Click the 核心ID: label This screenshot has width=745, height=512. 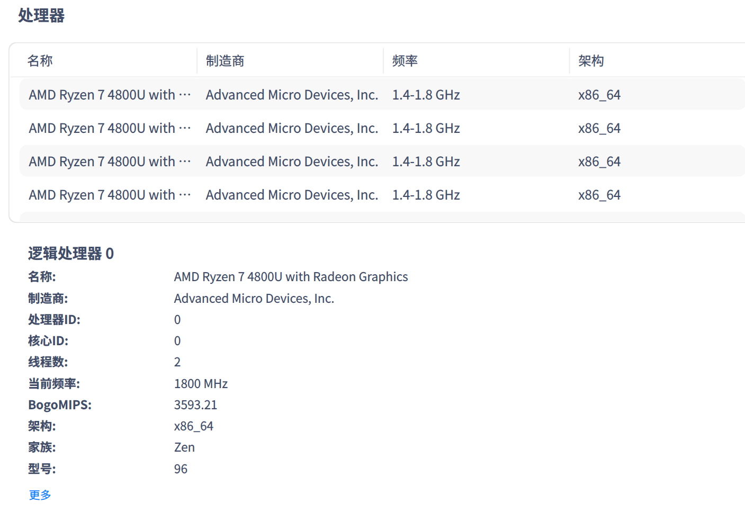point(48,341)
